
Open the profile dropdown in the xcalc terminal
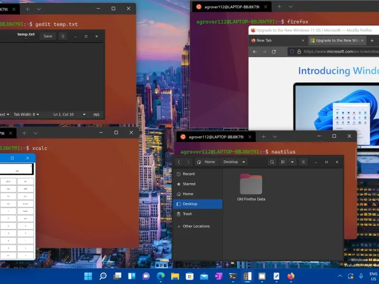[x=36, y=133]
